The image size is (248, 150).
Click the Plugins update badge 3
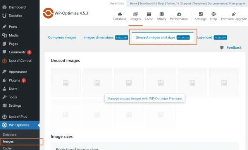pos(24,80)
